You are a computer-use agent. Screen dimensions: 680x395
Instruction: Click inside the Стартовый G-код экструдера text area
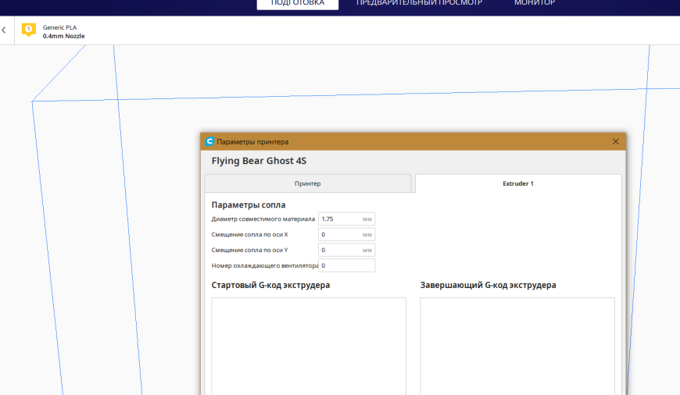[309, 346]
